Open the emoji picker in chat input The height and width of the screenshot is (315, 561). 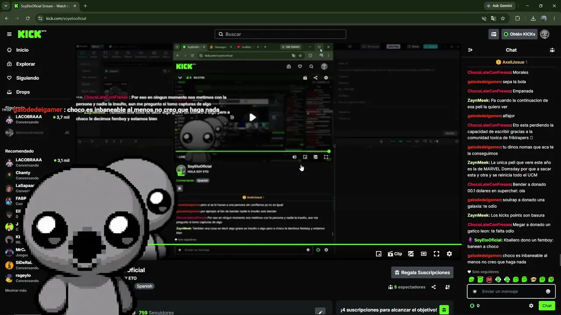pyautogui.click(x=548, y=291)
